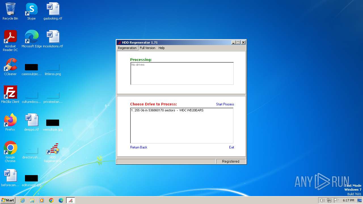Select the HDD Regenerator desktop shortcut
Viewport: 363px width, 204px height.
[53, 153]
